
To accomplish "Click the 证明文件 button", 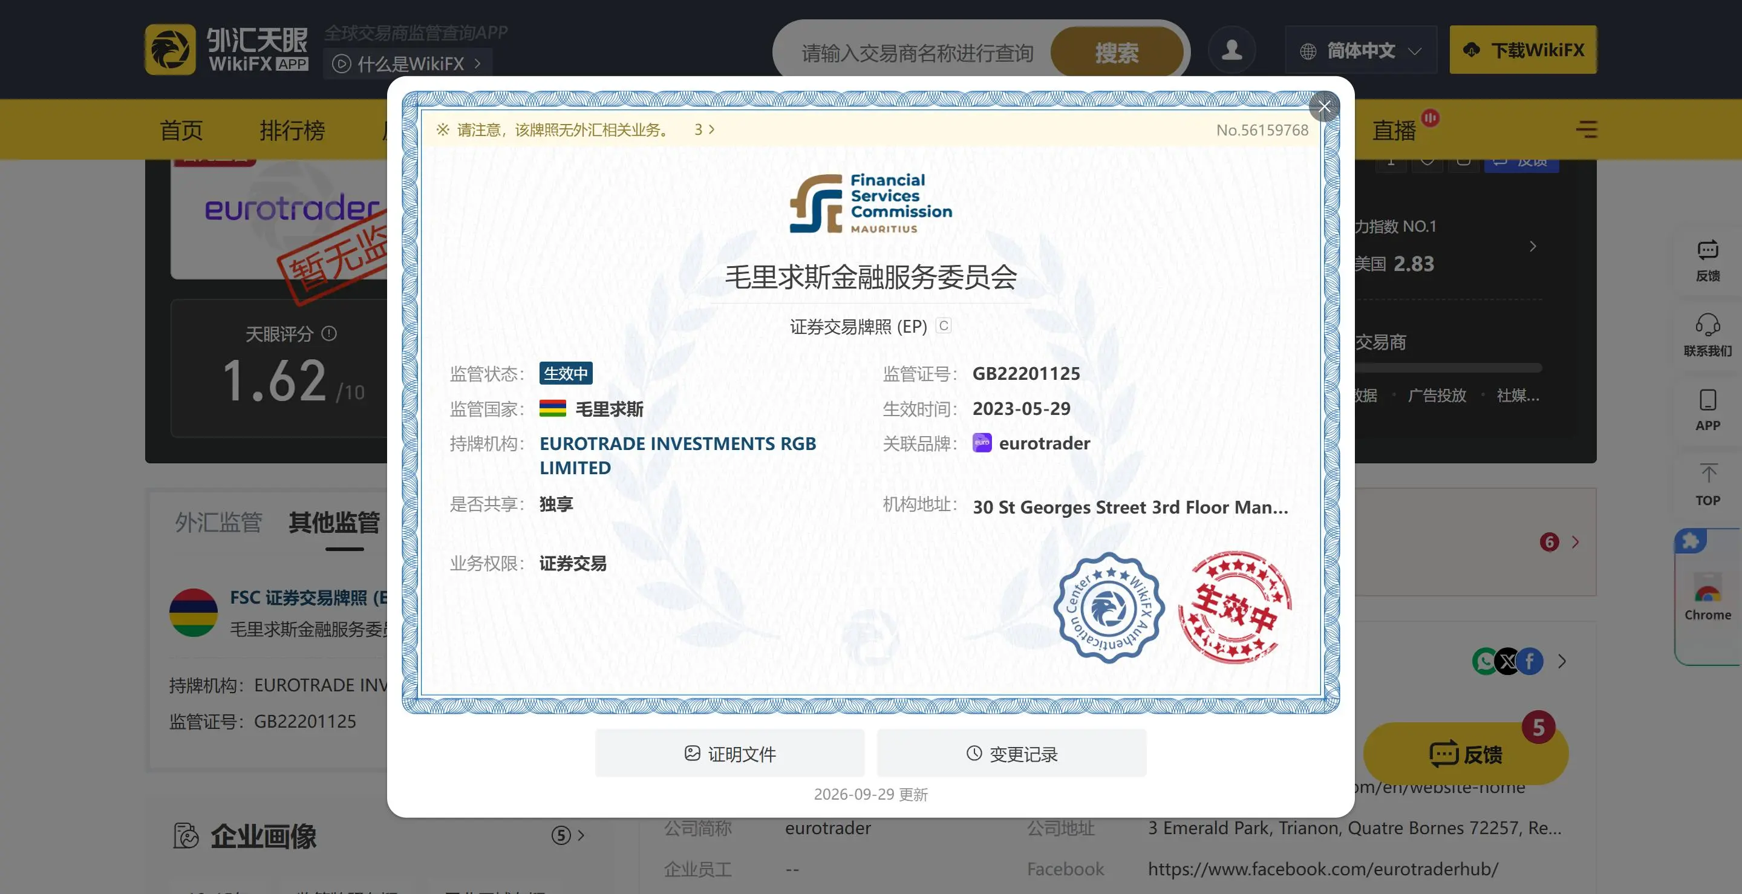I will tap(729, 753).
